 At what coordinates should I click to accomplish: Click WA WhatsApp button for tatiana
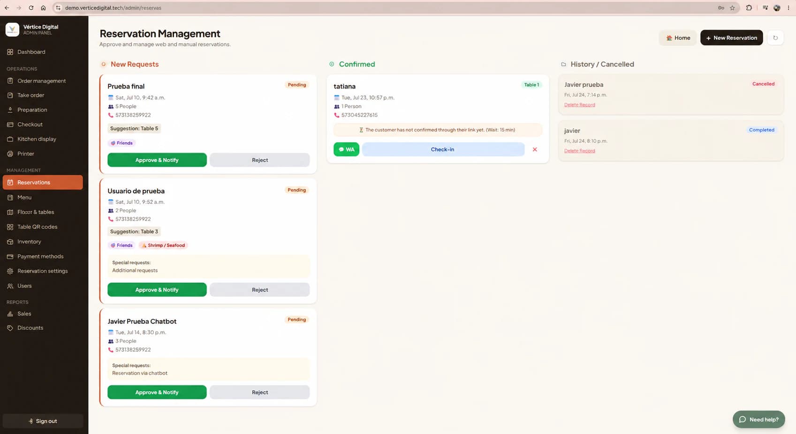[x=346, y=149]
